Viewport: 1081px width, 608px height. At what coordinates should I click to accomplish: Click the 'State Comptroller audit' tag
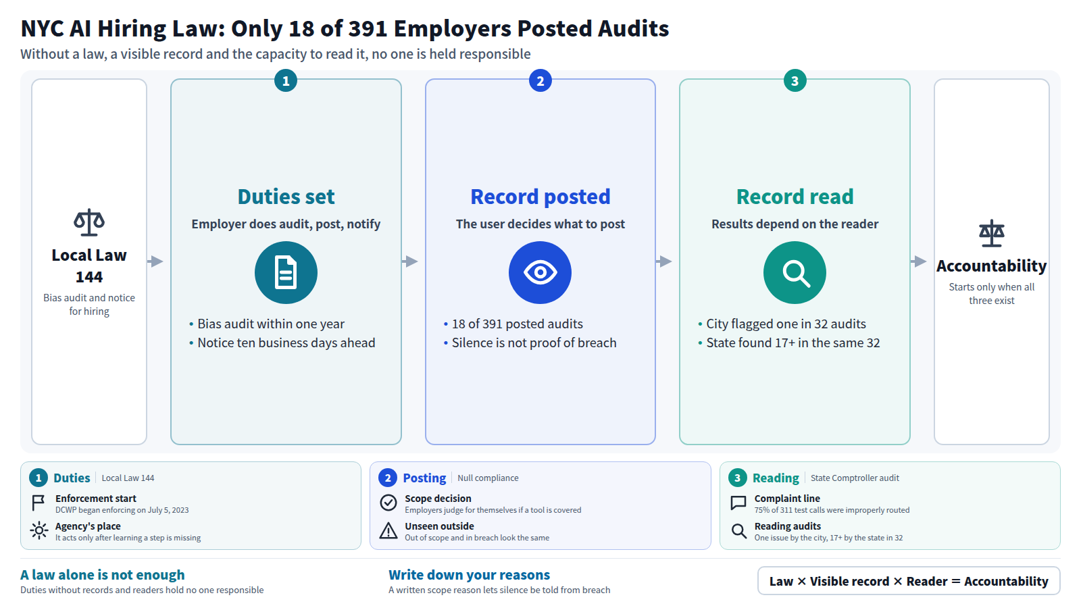pyautogui.click(x=855, y=478)
